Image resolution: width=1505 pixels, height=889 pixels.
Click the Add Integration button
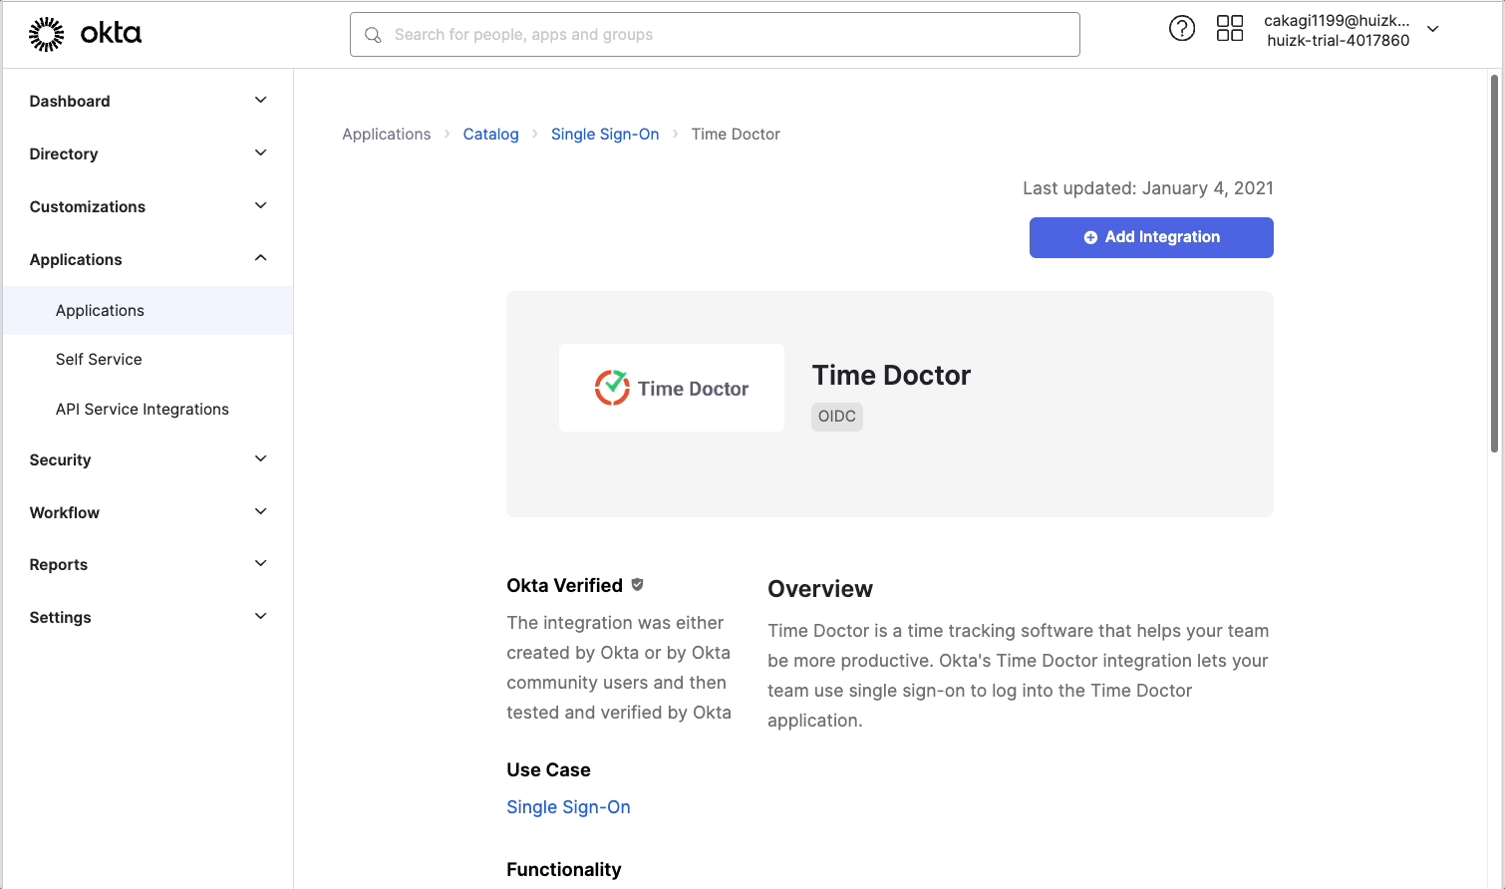point(1151,237)
